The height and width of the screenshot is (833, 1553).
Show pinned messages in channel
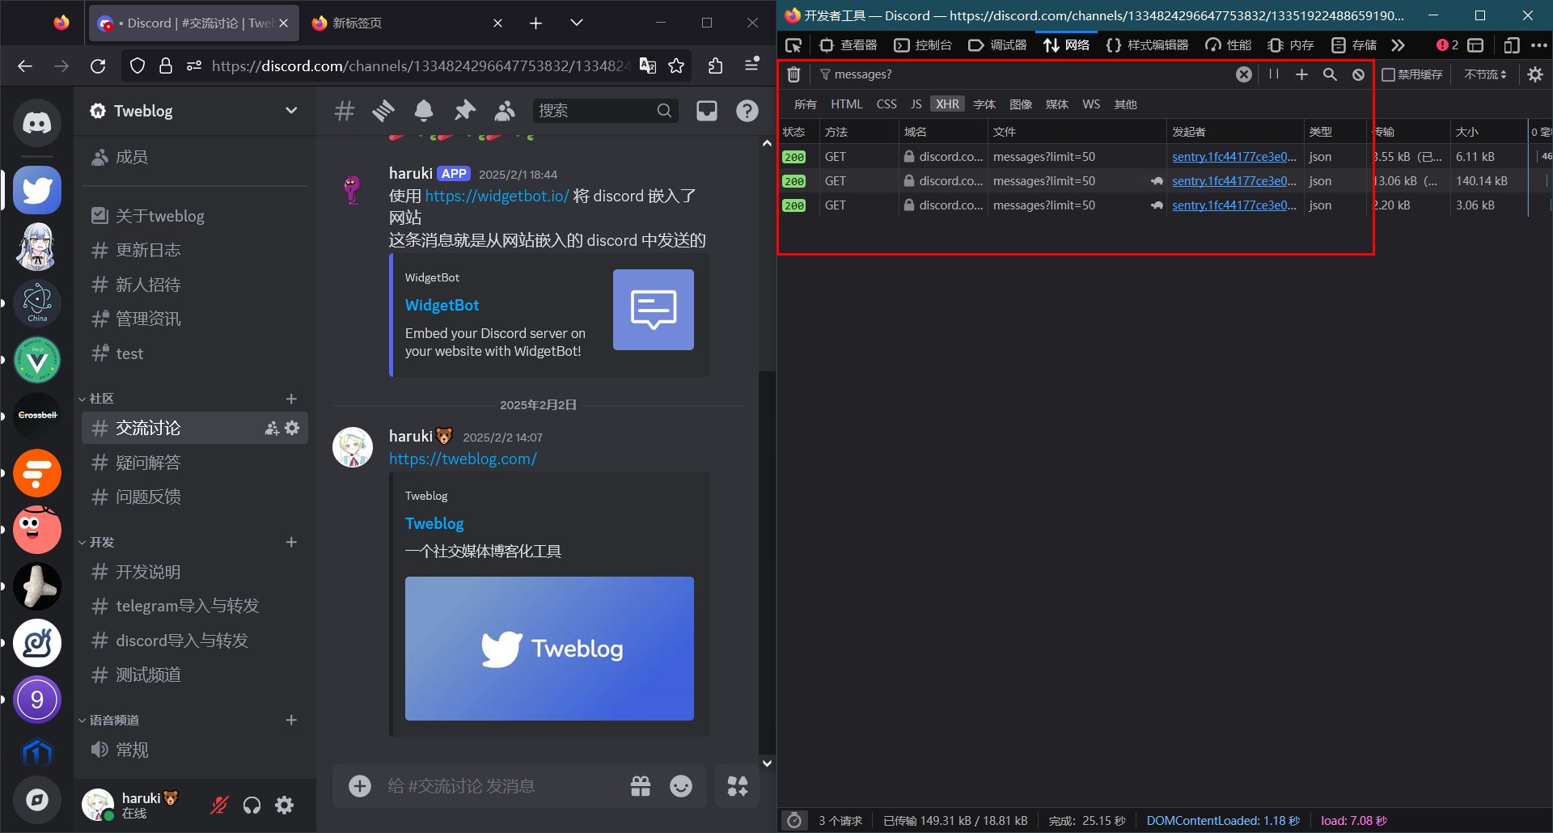tap(464, 111)
